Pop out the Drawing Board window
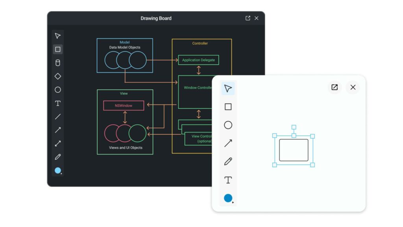403x227 pixels. [248, 18]
